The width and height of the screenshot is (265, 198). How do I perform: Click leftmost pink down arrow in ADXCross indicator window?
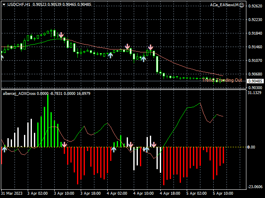(64, 144)
